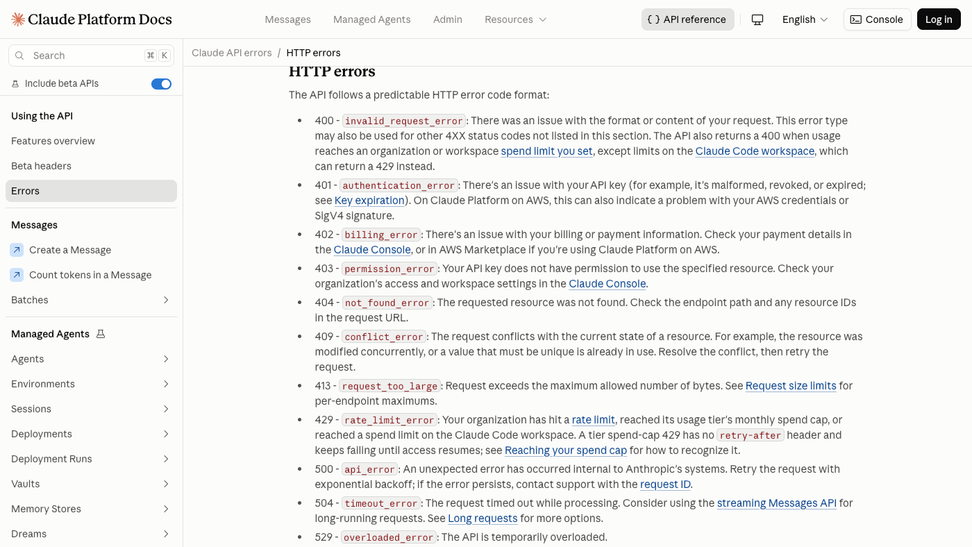
Task: Open Beta headers in sidebar
Action: pyautogui.click(x=91, y=166)
